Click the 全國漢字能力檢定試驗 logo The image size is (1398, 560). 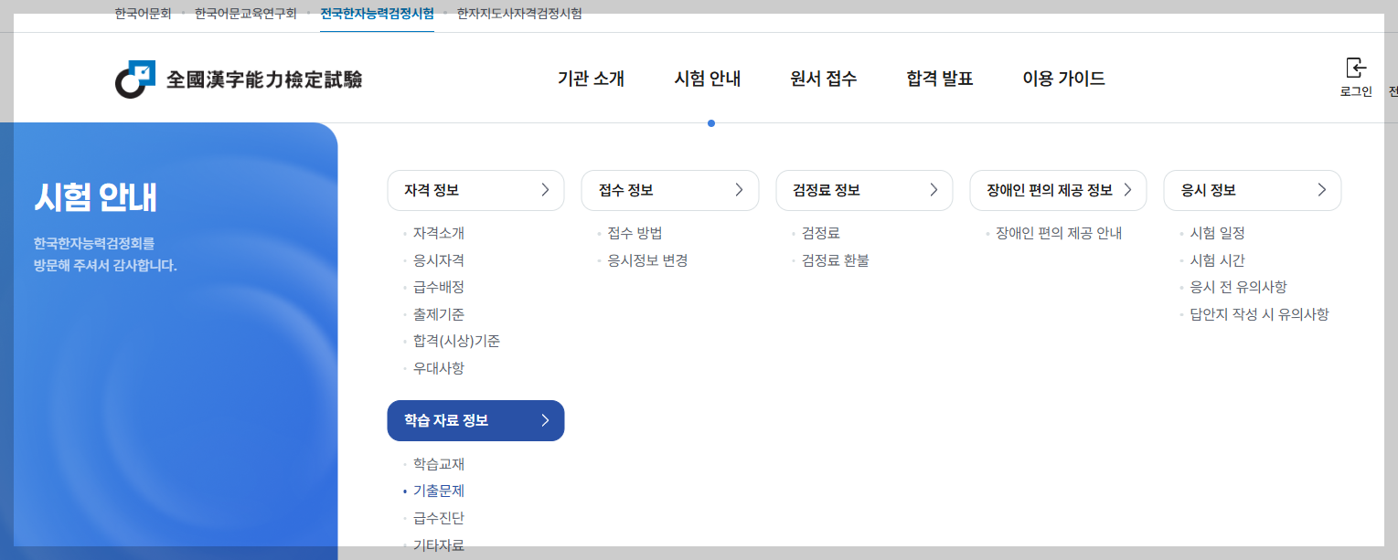click(x=237, y=79)
